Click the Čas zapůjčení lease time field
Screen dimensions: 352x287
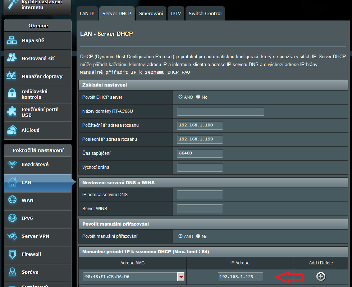pyautogui.click(x=200, y=153)
